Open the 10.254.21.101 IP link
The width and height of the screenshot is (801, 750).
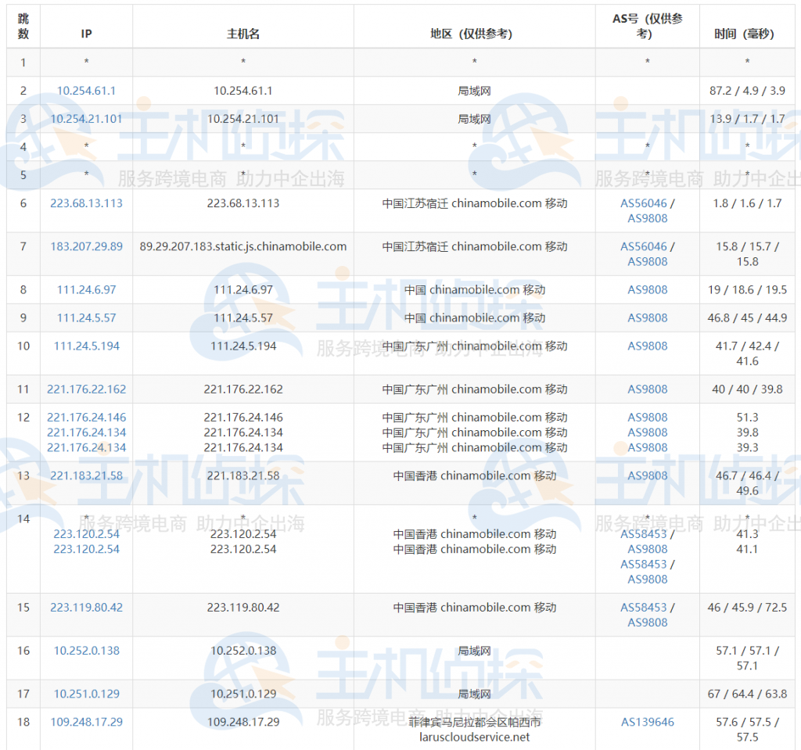[86, 119]
